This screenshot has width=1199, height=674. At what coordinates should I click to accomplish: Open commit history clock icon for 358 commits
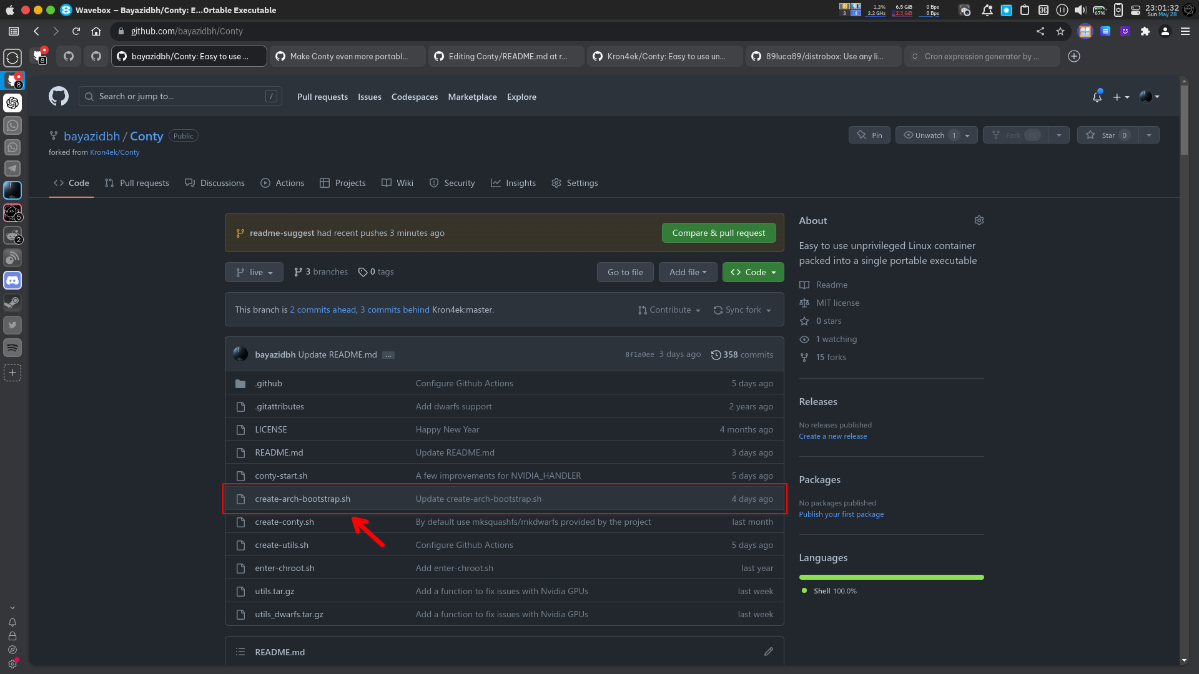coord(716,354)
